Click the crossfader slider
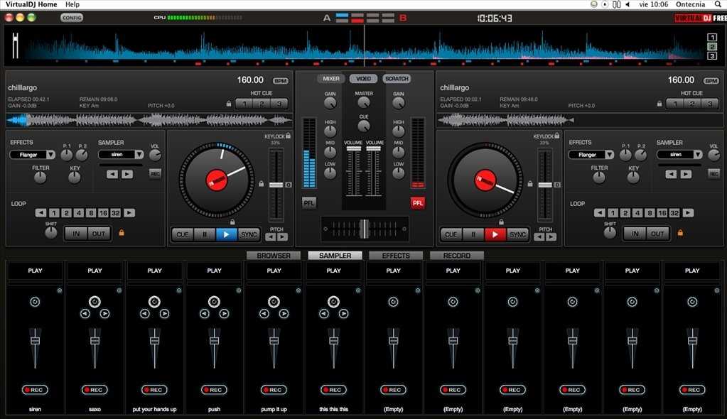This screenshot has height=419, width=727. 365,229
